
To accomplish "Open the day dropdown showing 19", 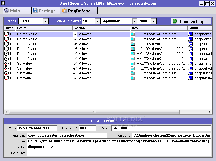I will [91, 21].
